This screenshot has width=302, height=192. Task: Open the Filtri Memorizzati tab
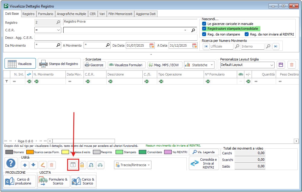coord(120,14)
